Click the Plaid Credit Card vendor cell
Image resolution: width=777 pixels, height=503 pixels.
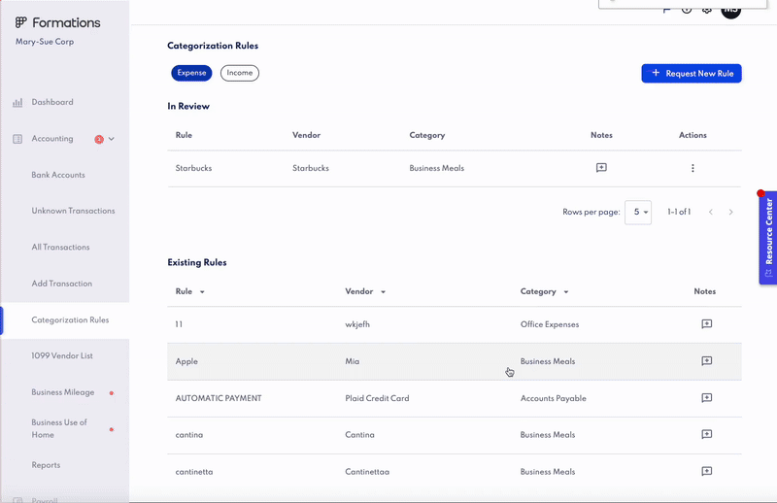tap(377, 398)
